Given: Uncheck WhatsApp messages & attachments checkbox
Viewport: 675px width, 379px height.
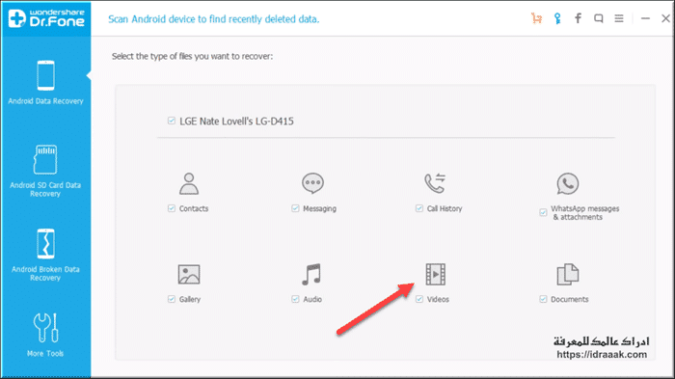Looking at the screenshot, I should point(543,212).
